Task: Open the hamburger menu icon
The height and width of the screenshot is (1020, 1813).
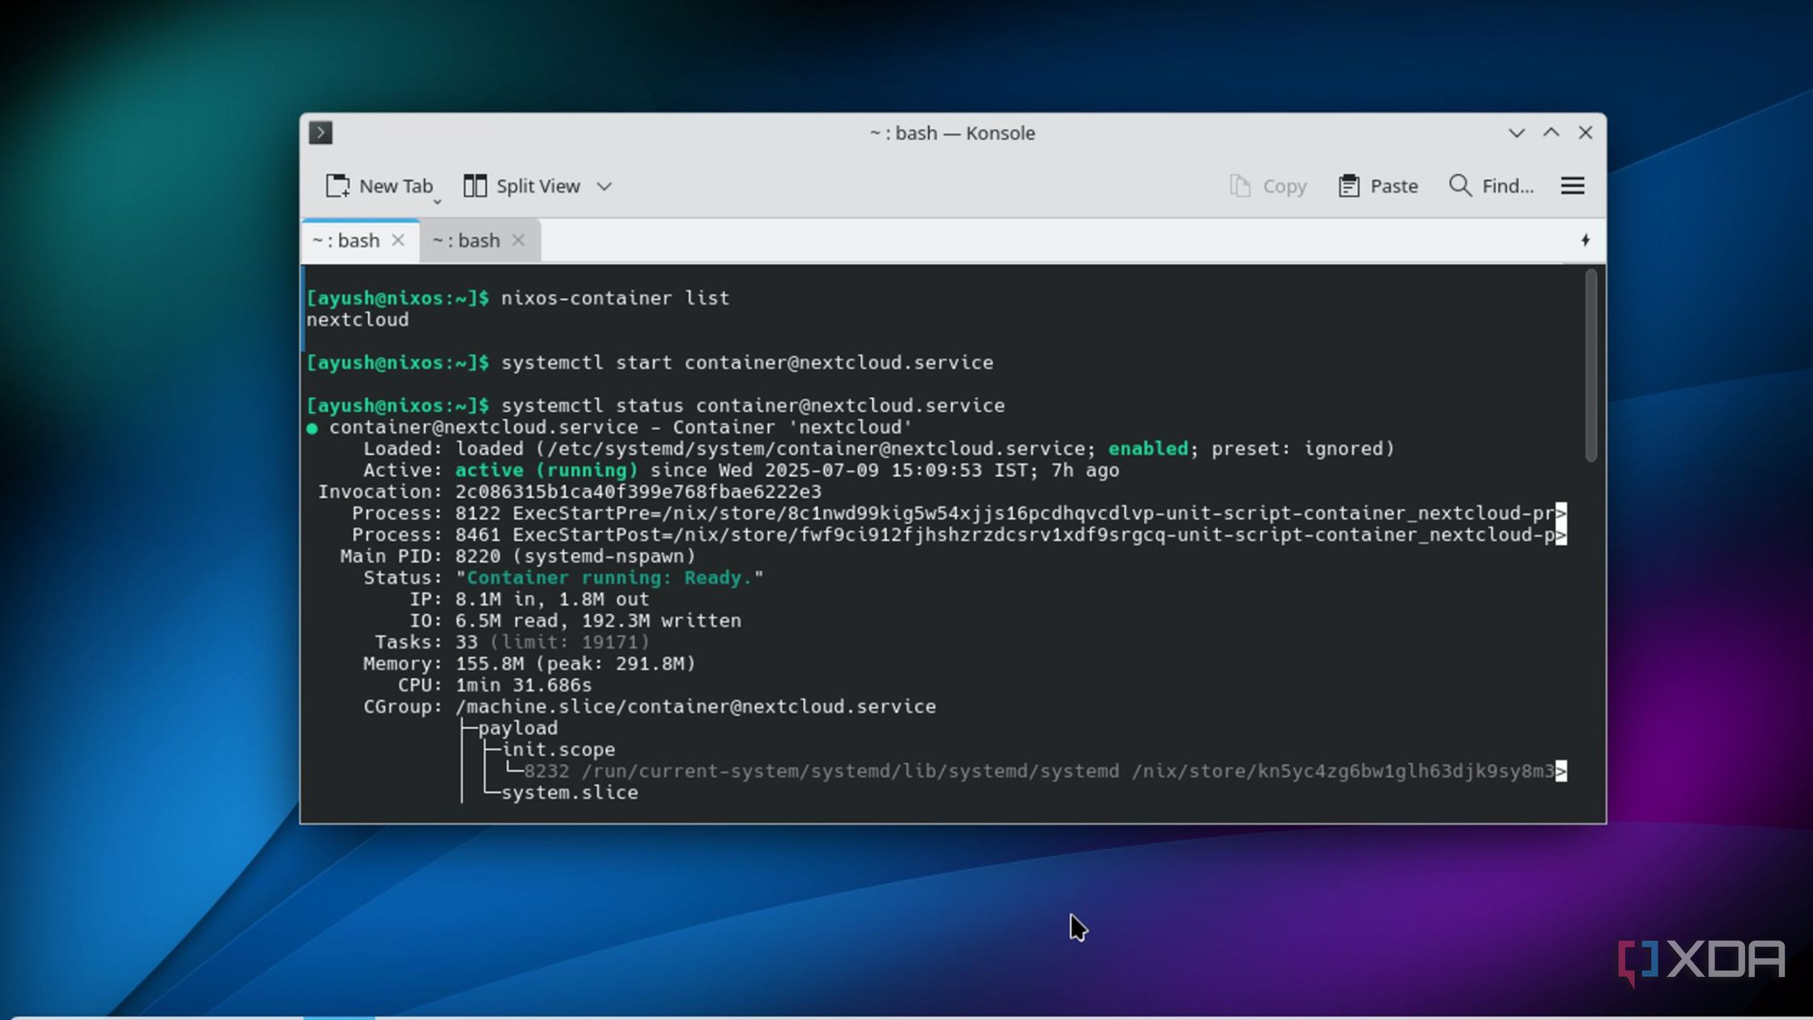Action: click(x=1573, y=185)
